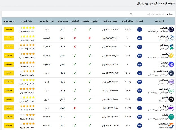176x130 pixels.
Task: Click the red X app mark for تربتکس
Action: [75, 108]
